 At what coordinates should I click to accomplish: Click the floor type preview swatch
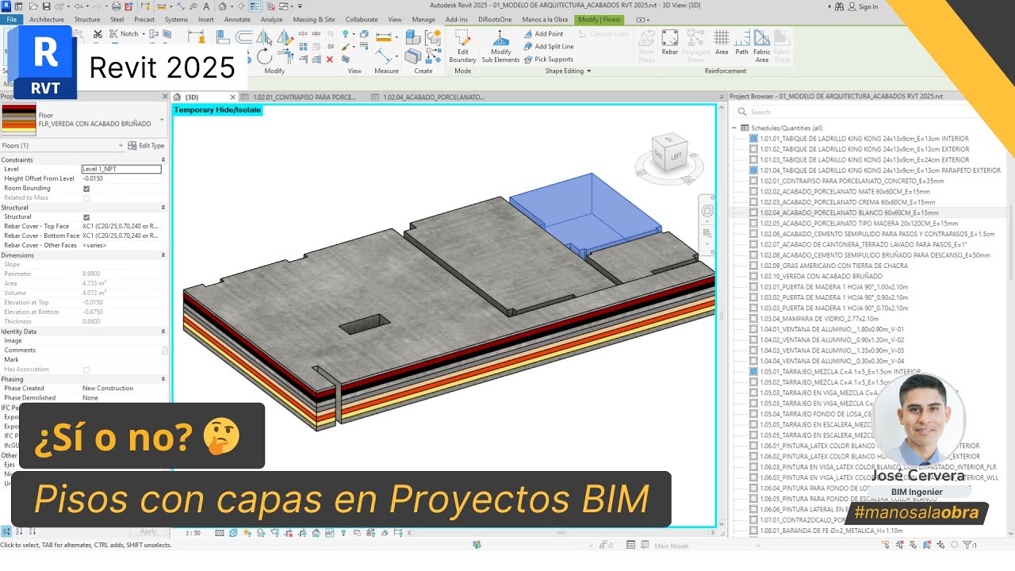coord(18,120)
